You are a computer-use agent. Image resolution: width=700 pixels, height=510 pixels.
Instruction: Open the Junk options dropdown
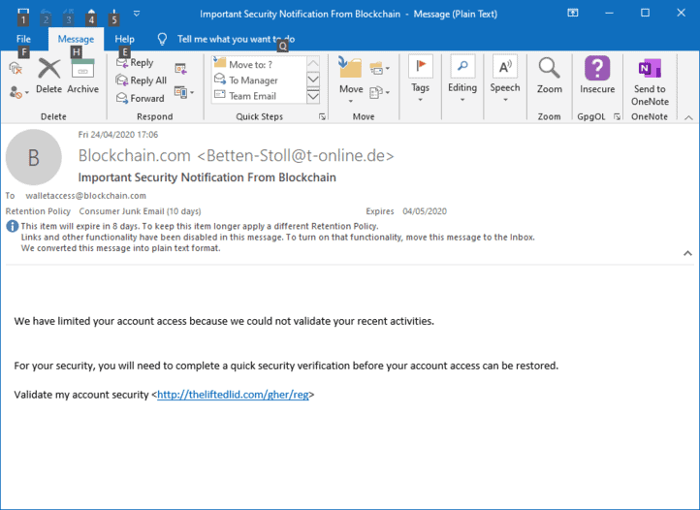tap(18, 92)
